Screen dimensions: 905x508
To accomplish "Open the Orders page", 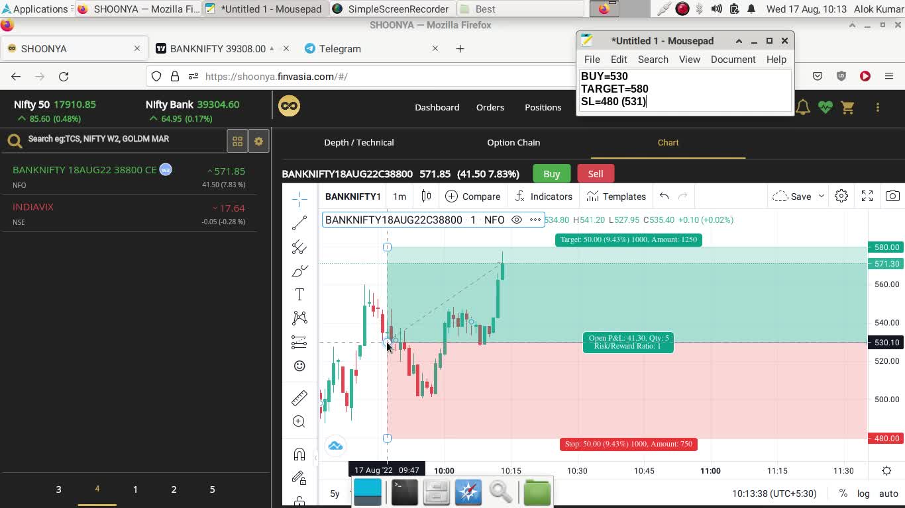I will (x=490, y=107).
